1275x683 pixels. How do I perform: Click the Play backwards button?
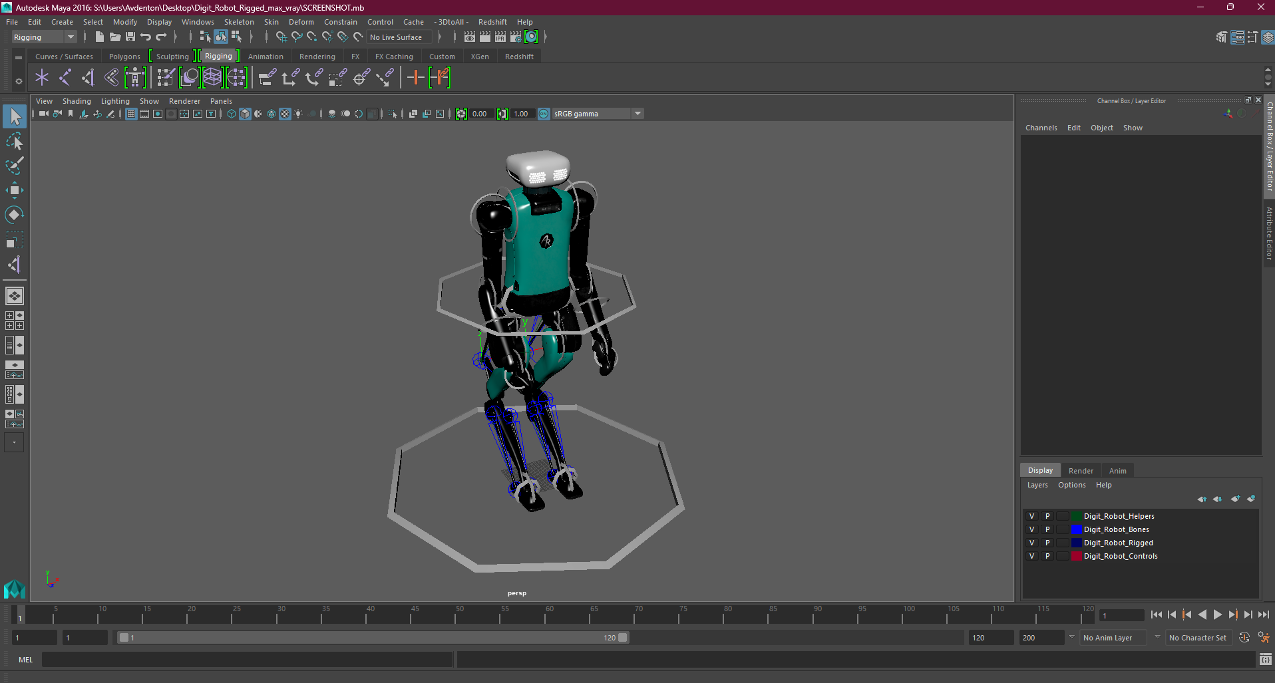1202,615
